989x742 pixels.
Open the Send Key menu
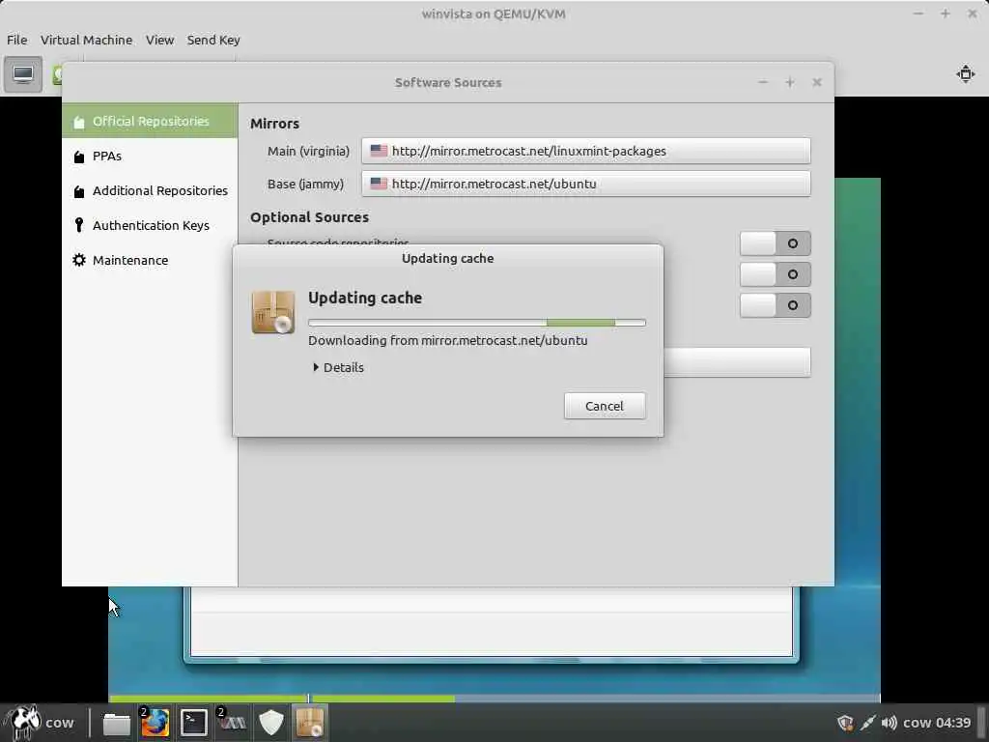[213, 40]
